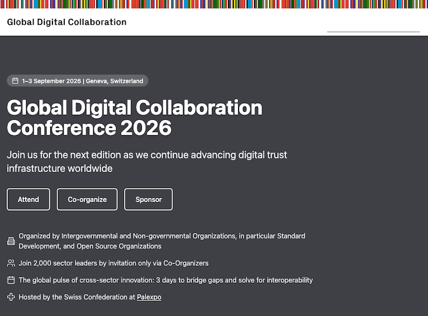Screen dimensions: 428x316
Task: Focus the underlined input field in the header
Action: click(x=373, y=26)
